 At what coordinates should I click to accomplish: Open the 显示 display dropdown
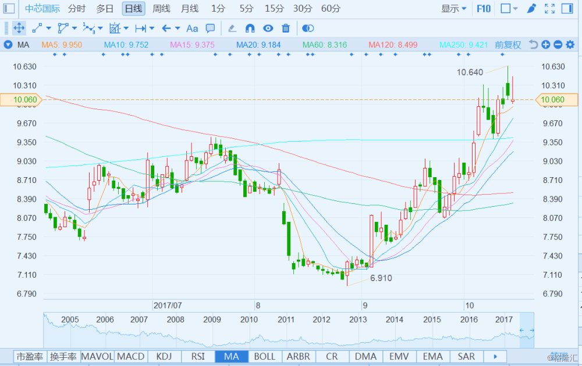pos(453,9)
